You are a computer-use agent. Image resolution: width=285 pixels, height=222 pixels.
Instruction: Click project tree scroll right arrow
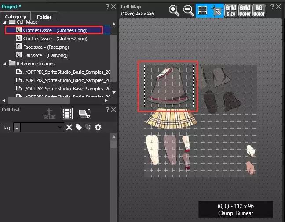click(106, 100)
